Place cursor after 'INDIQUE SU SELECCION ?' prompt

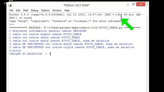50,54
